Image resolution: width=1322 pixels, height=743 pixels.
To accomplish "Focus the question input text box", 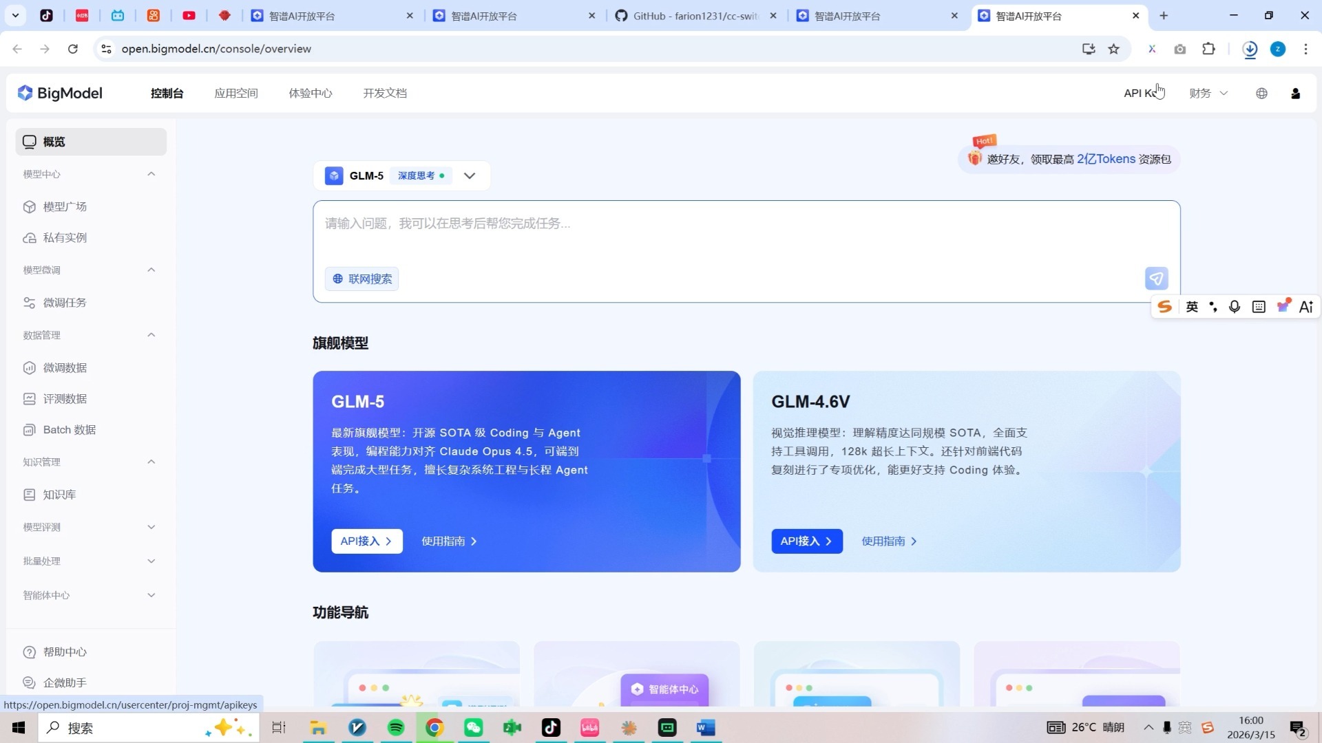I will tap(730, 234).
